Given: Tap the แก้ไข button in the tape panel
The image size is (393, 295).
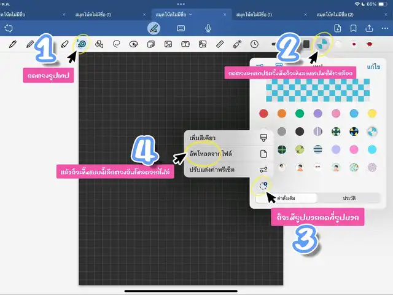Looking at the screenshot, I should tap(373, 65).
